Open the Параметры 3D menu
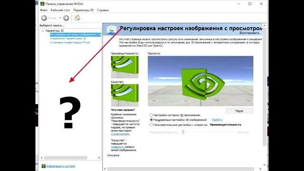The image size is (304, 171). (84, 10)
